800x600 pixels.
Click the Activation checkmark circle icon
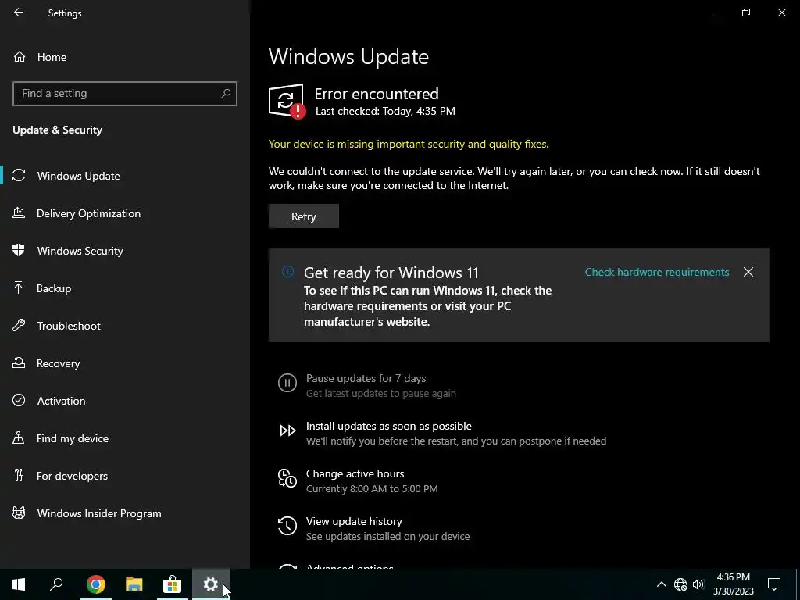[x=19, y=400]
